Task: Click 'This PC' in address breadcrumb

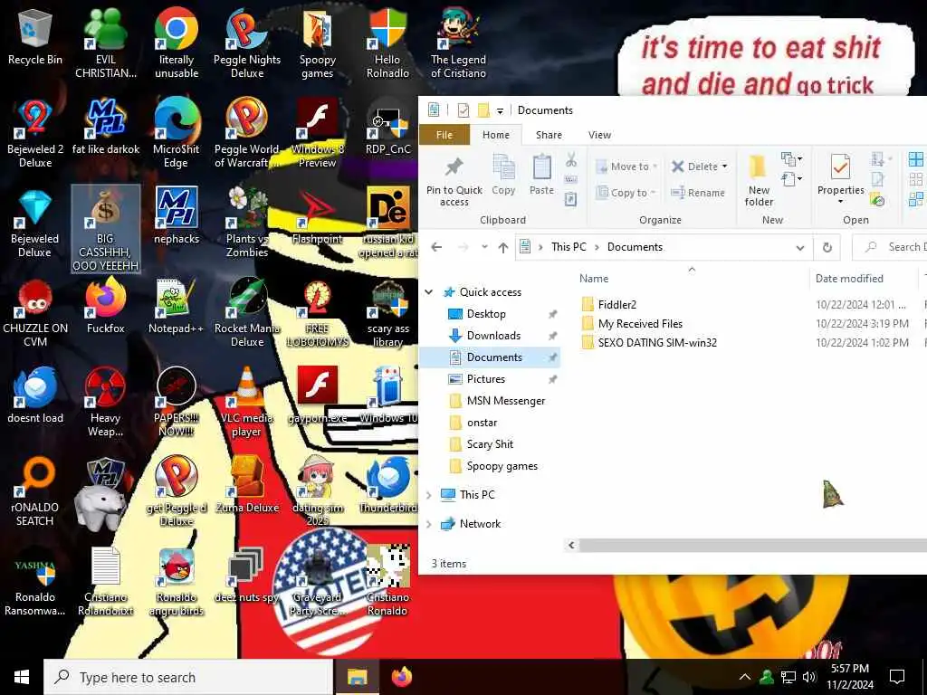Action: (569, 247)
